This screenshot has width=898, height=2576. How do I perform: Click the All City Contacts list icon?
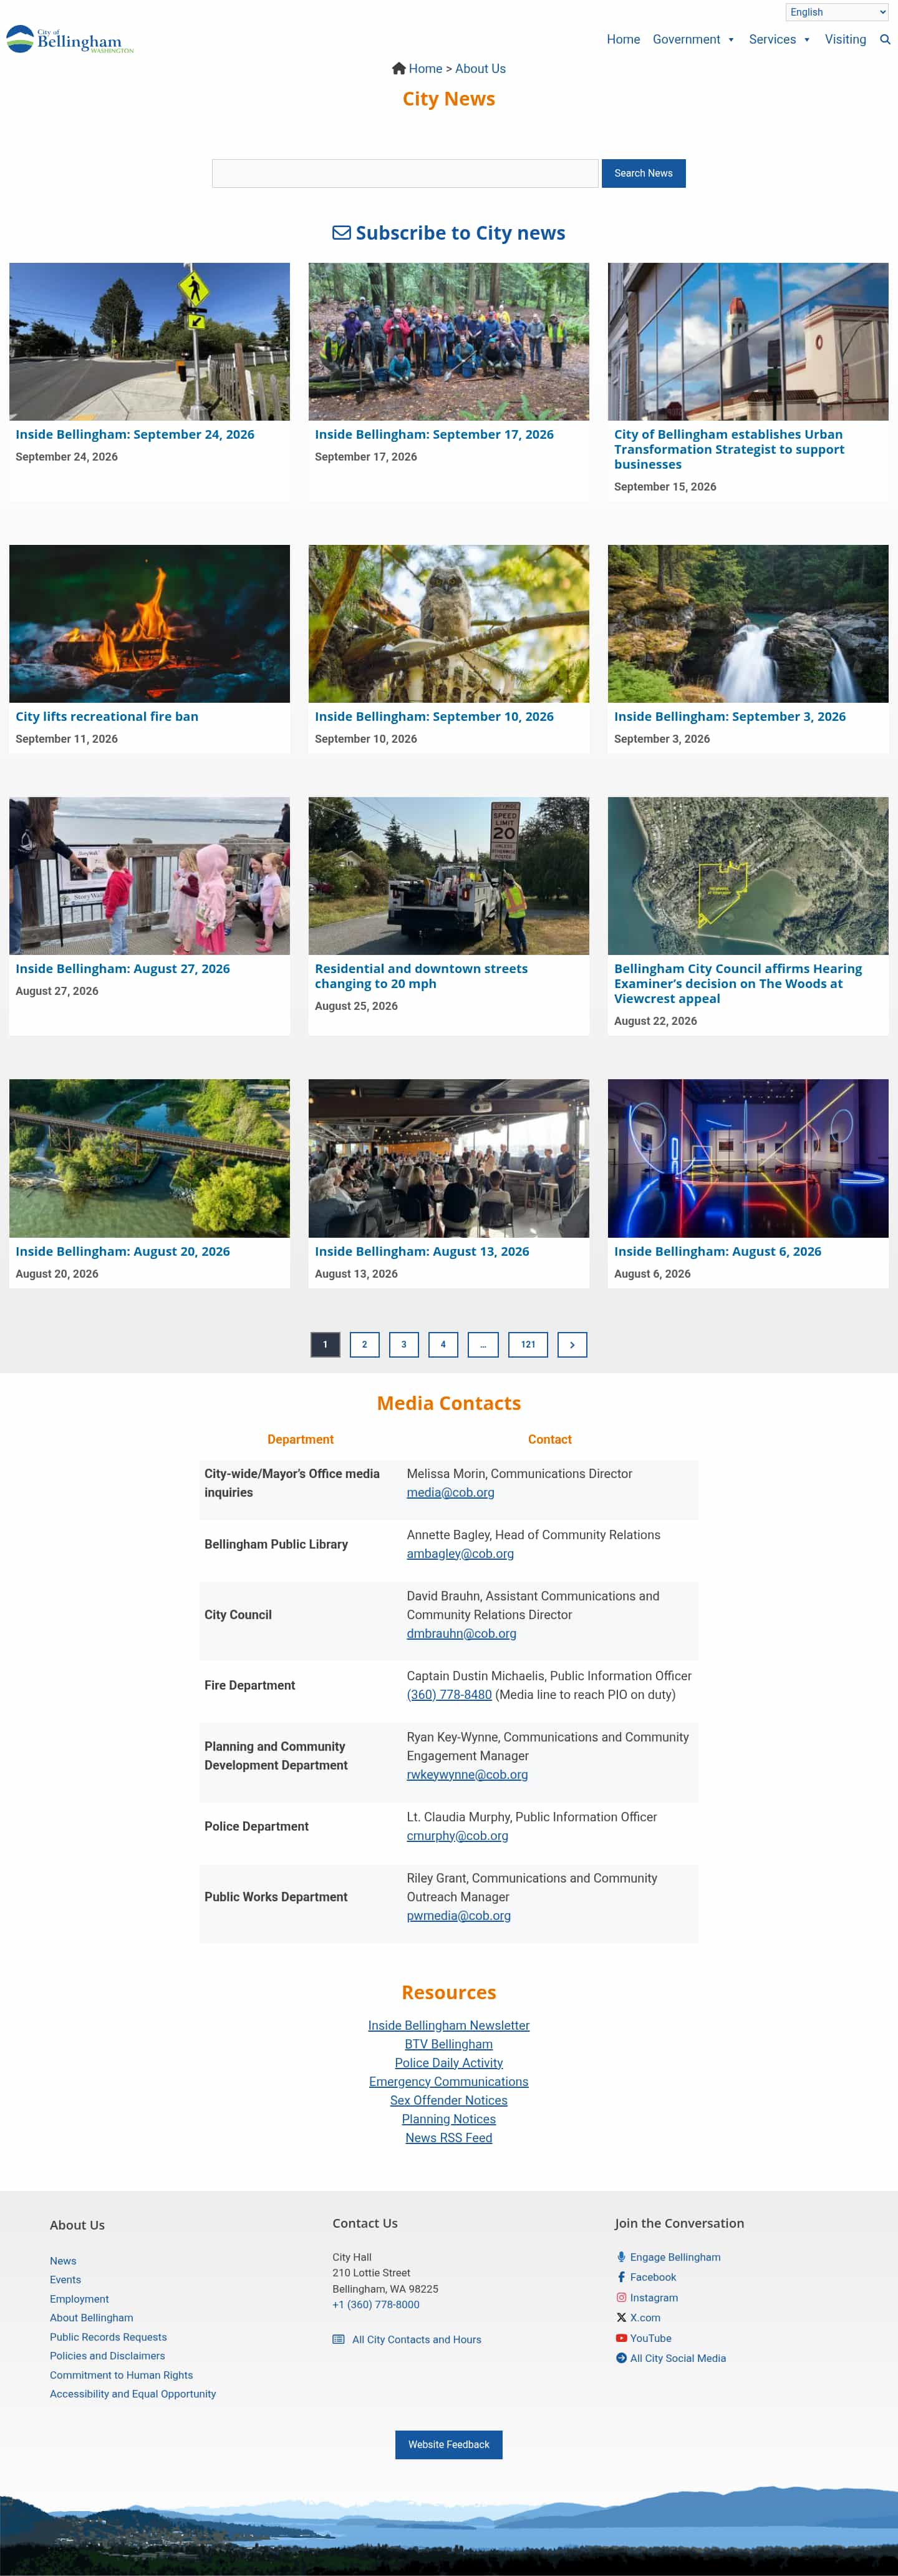339,2339
